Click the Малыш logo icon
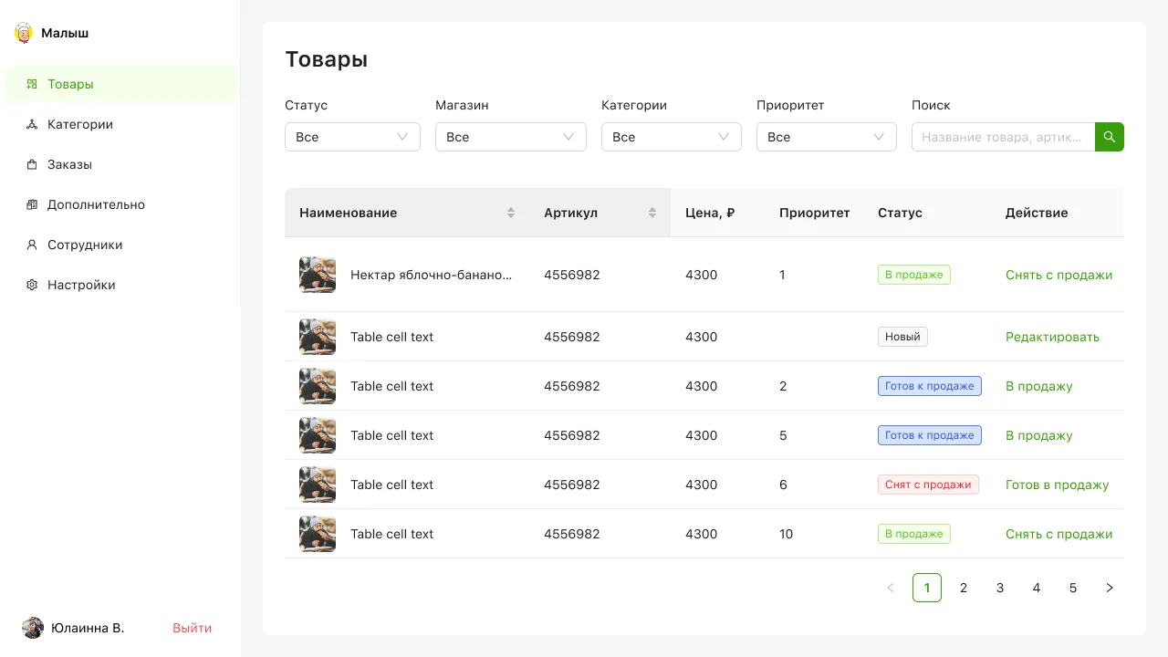The height and width of the screenshot is (657, 1168). click(x=23, y=34)
